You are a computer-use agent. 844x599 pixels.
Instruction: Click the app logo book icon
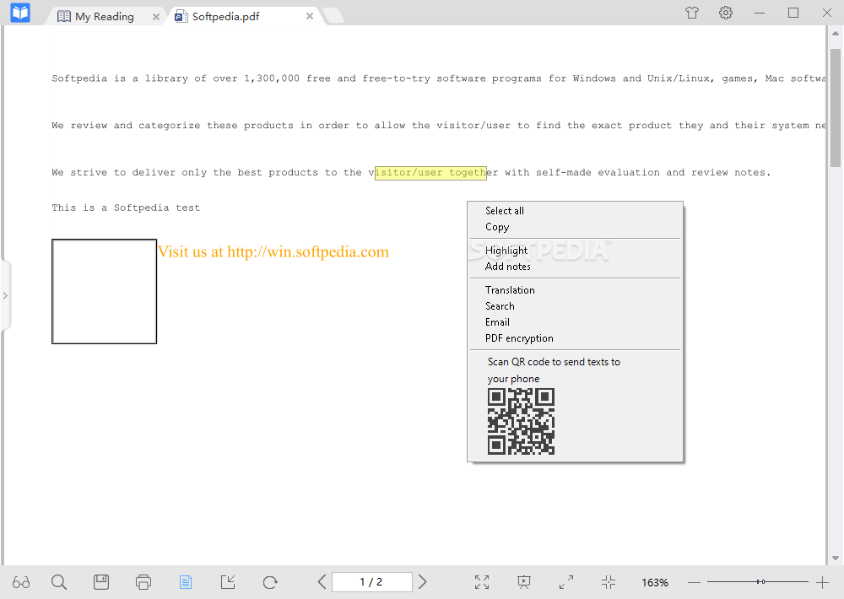click(x=20, y=13)
